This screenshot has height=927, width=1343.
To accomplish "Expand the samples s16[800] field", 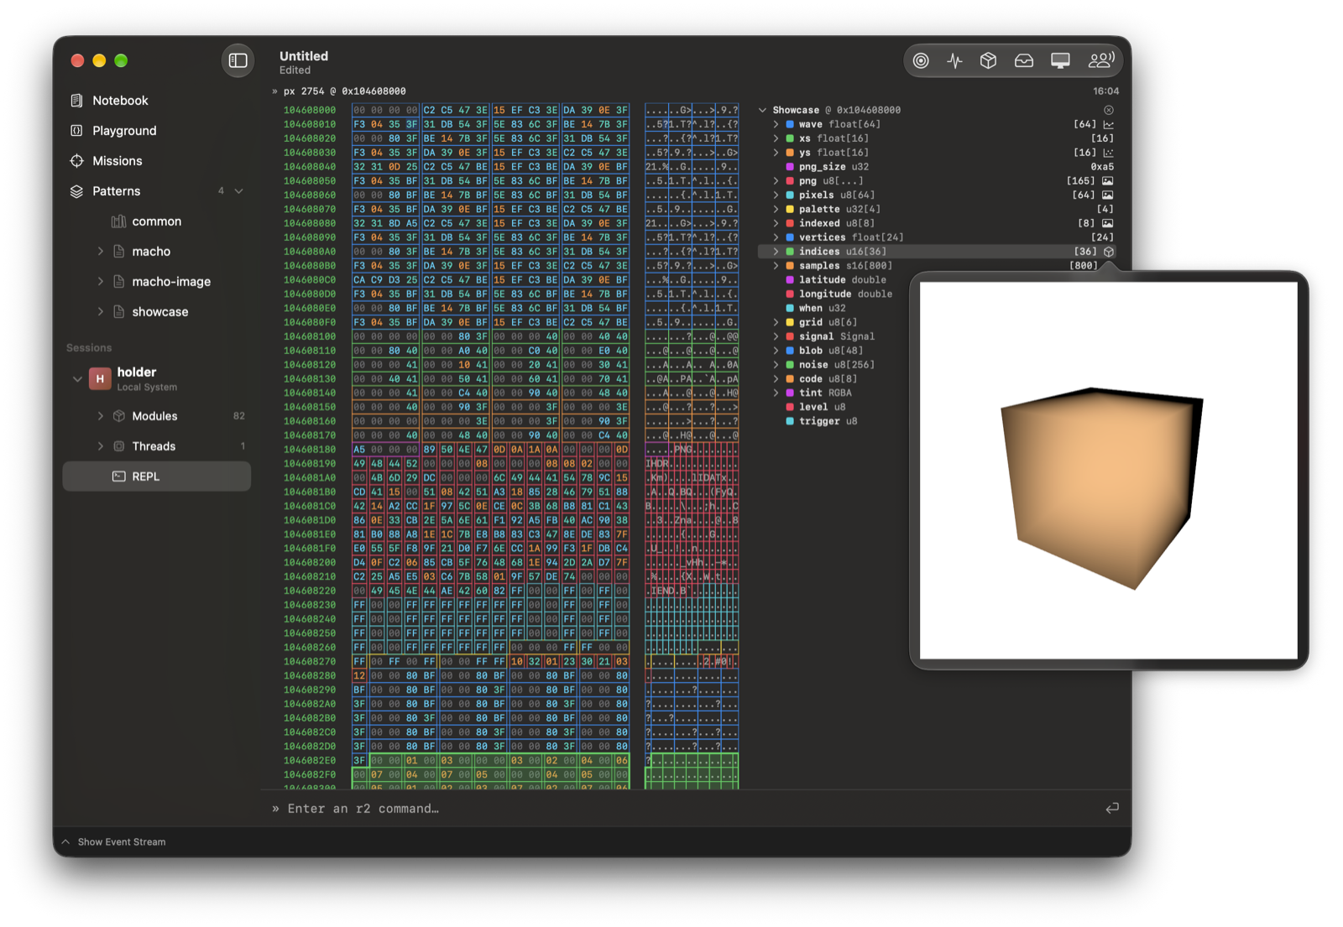I will point(776,266).
